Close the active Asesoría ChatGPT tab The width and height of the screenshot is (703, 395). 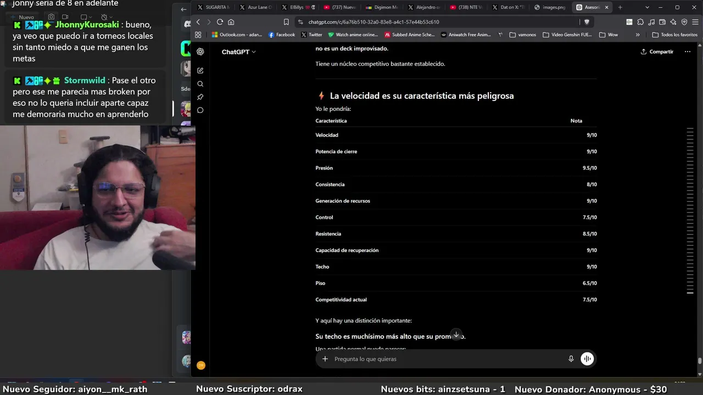tap(607, 7)
